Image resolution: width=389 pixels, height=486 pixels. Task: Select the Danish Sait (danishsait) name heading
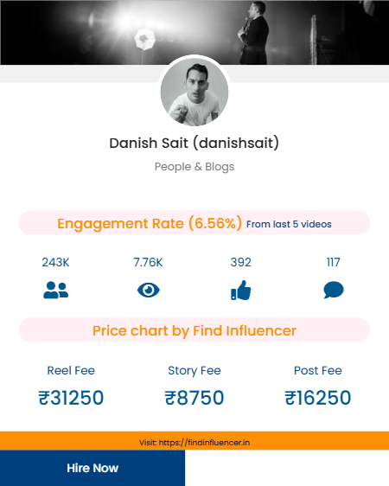click(194, 144)
